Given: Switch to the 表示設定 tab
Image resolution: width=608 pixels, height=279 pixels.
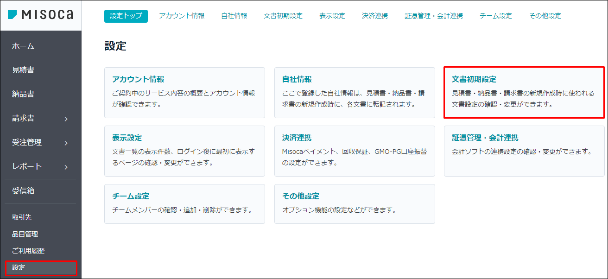Looking at the screenshot, I should (x=332, y=15).
